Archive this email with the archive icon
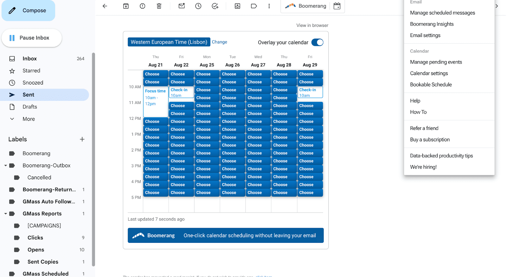The image size is (507, 277). coord(126,6)
